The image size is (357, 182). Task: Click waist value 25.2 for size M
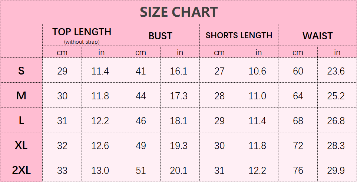[336, 96]
